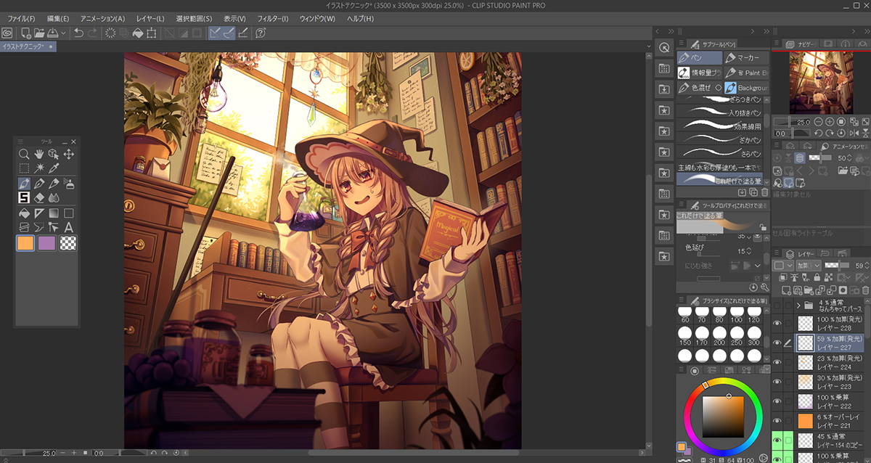
Task: Delete layer using trash icon
Action: (x=864, y=290)
